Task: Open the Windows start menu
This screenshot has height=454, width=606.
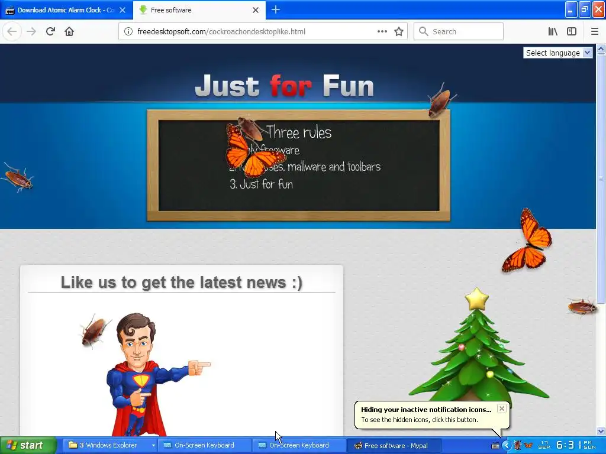Action: (x=28, y=445)
